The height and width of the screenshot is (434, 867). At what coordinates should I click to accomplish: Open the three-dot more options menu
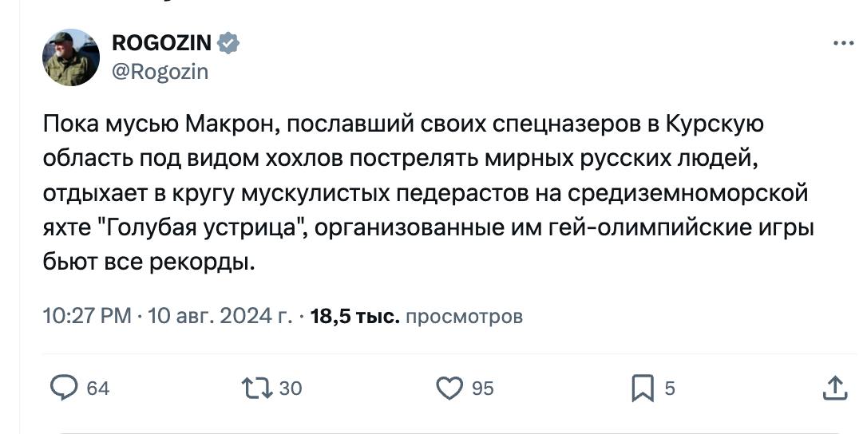point(844,43)
